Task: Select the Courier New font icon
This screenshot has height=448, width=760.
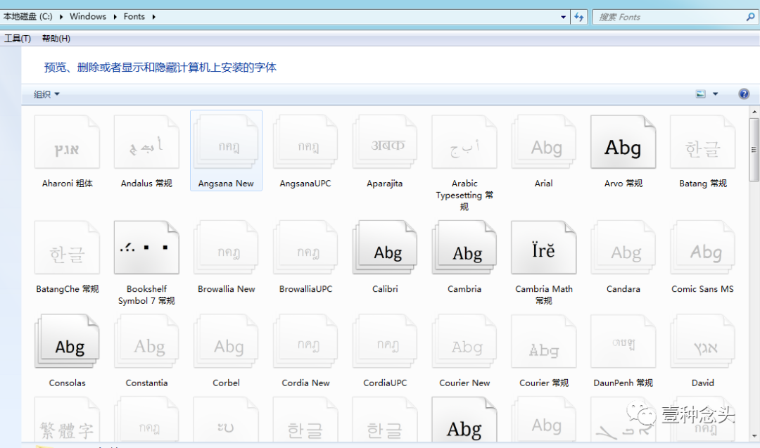Action: (x=464, y=341)
